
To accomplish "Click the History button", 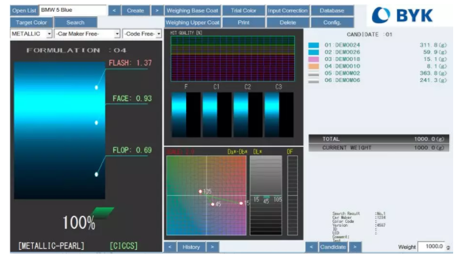I will [x=191, y=247].
